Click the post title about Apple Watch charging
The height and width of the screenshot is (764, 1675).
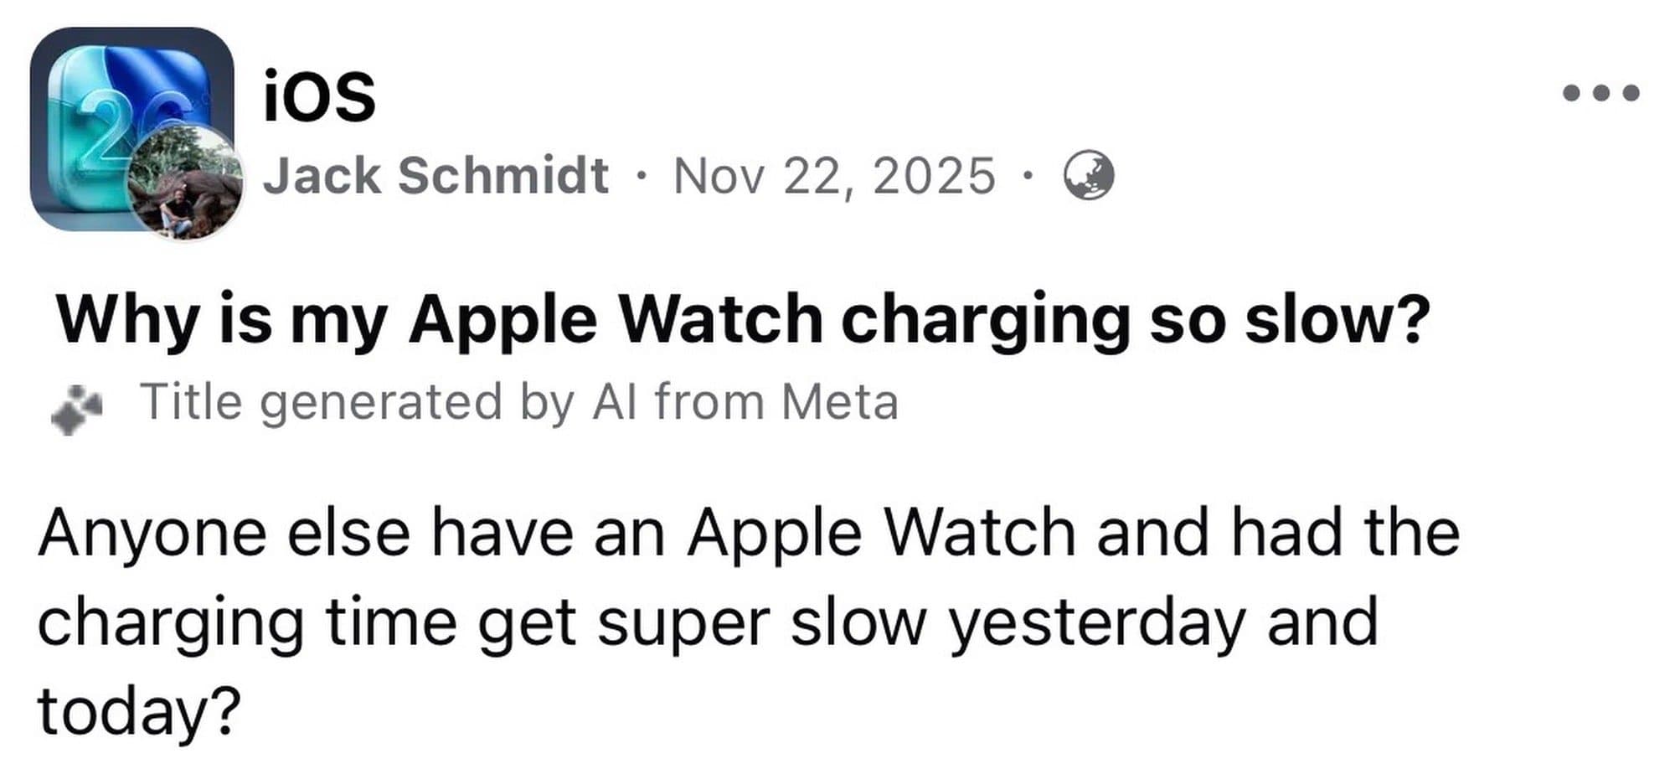click(x=742, y=320)
